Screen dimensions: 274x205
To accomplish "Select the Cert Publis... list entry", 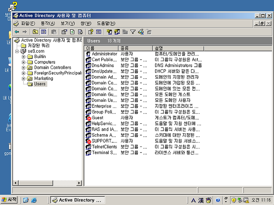I will [104, 60].
